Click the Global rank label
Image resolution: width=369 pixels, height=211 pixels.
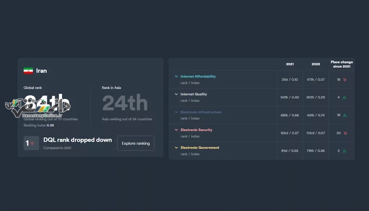32,88
